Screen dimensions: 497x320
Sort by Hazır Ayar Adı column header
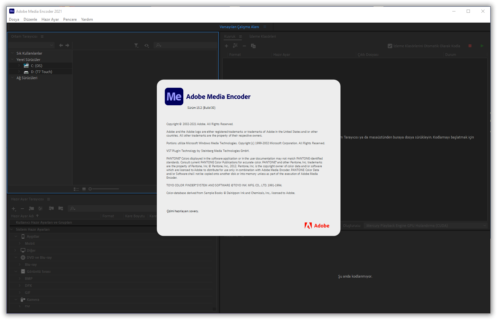click(22, 216)
